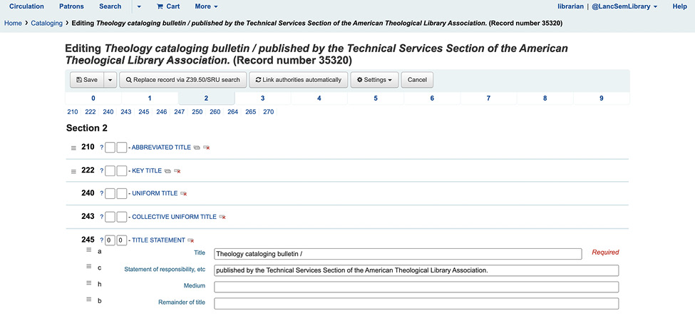The width and height of the screenshot is (695, 316).
Task: Delete the 210 Abbreviated Title tag
Action: (x=207, y=148)
